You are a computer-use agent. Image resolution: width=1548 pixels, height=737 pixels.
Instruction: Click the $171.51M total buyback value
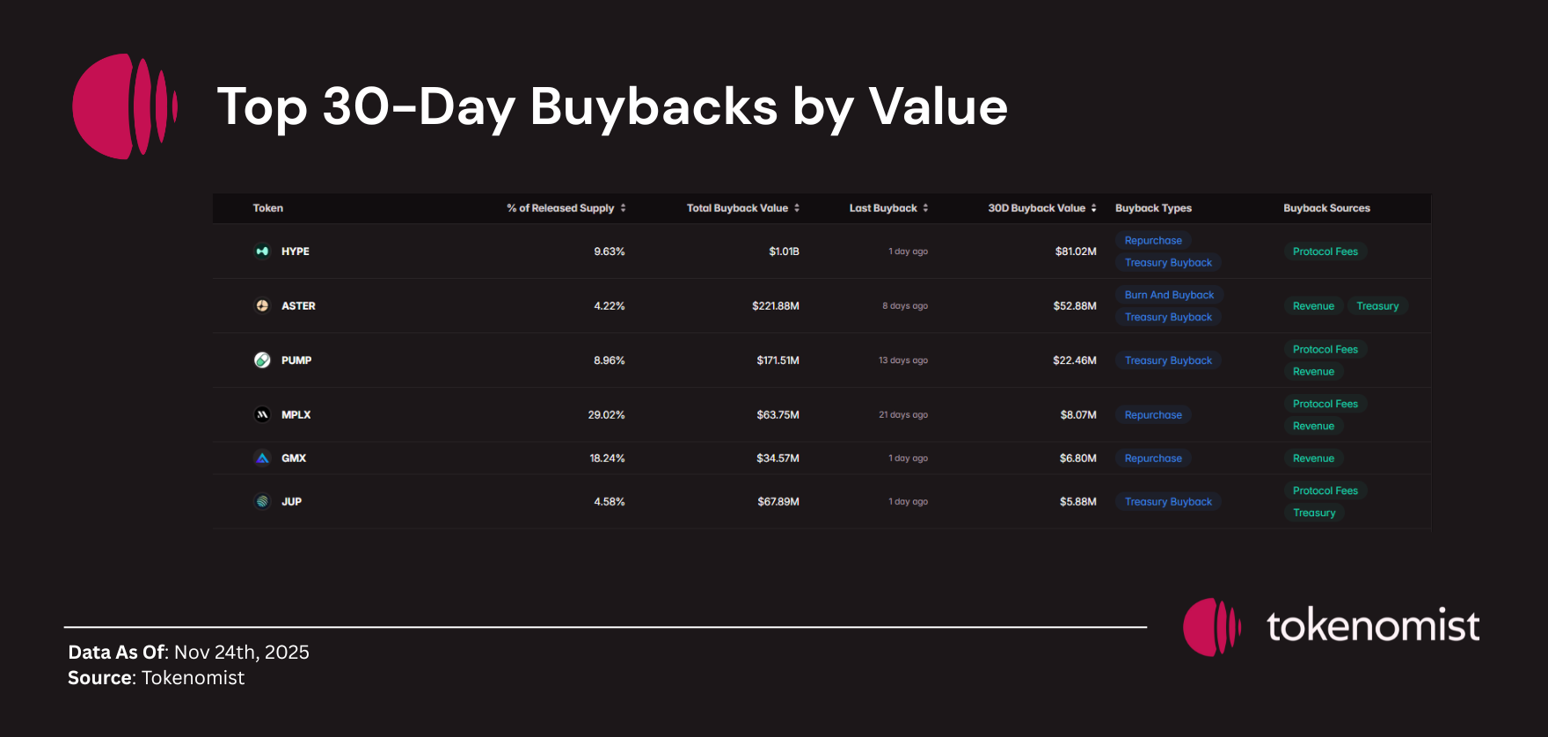(x=778, y=361)
